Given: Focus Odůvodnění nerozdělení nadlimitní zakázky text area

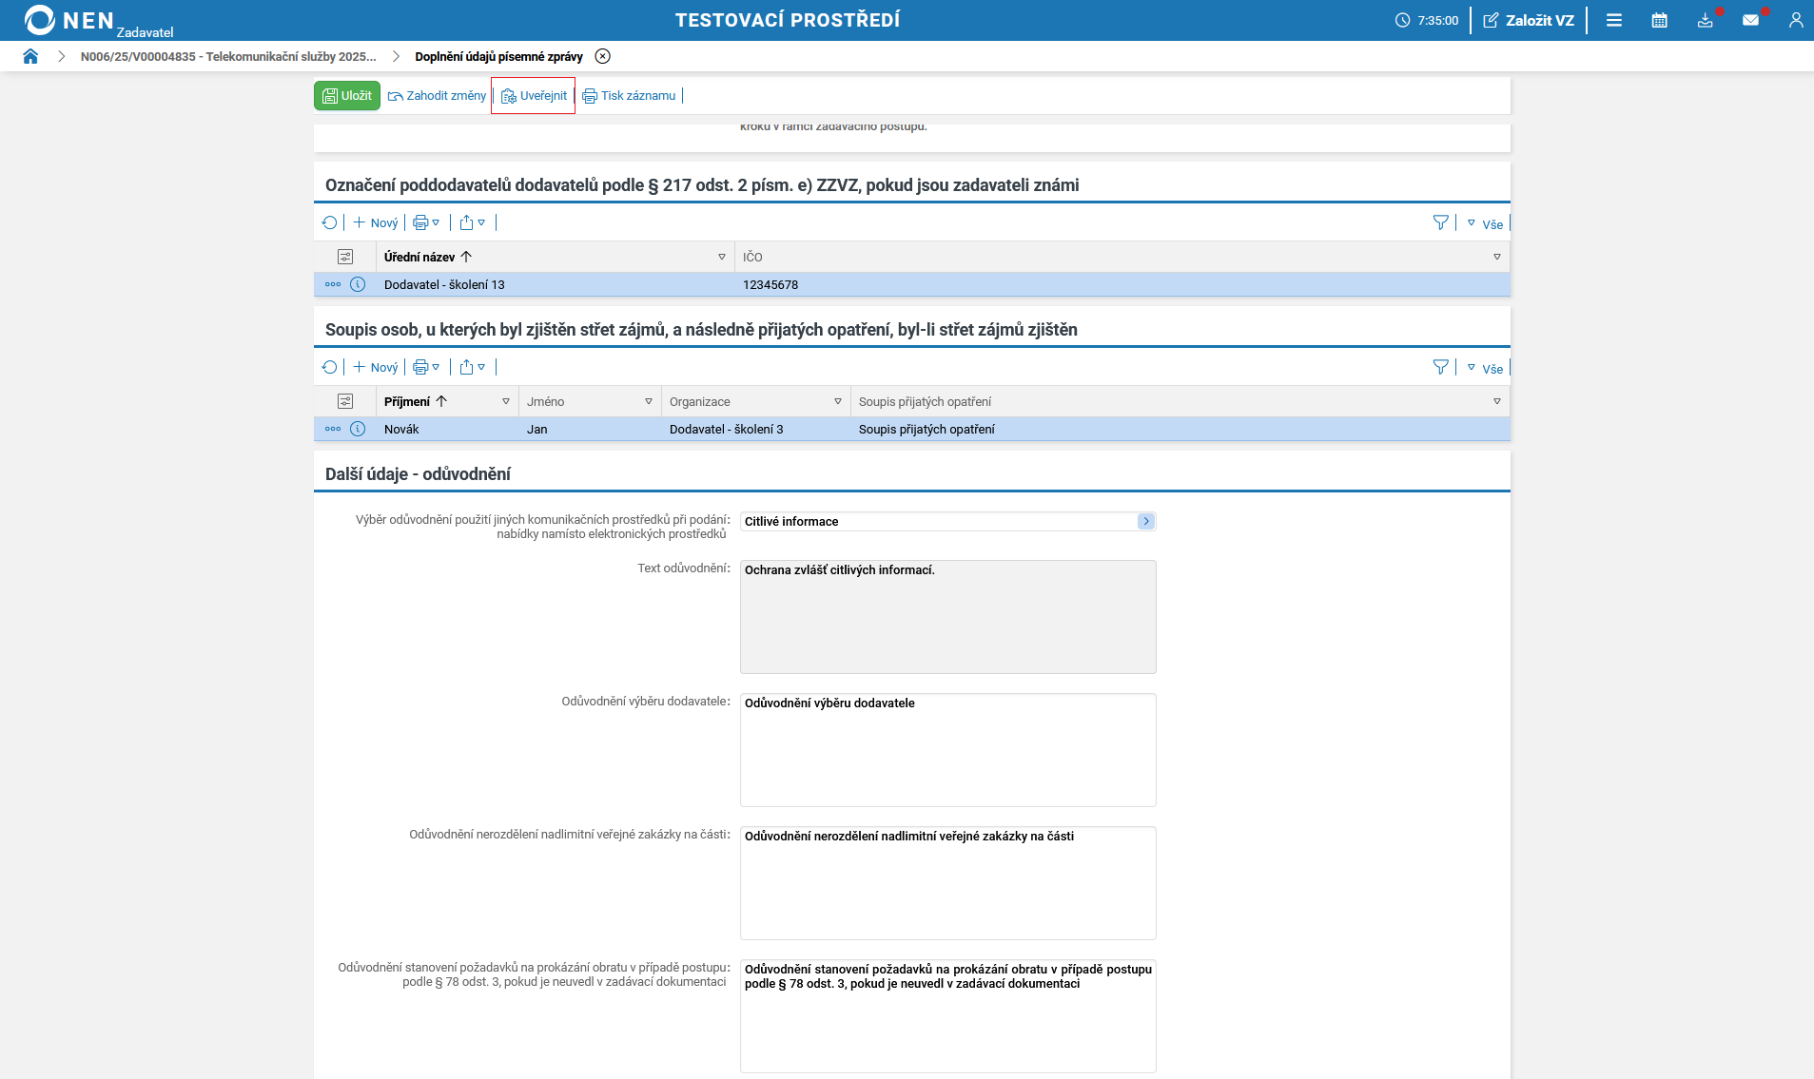Looking at the screenshot, I should point(947,883).
